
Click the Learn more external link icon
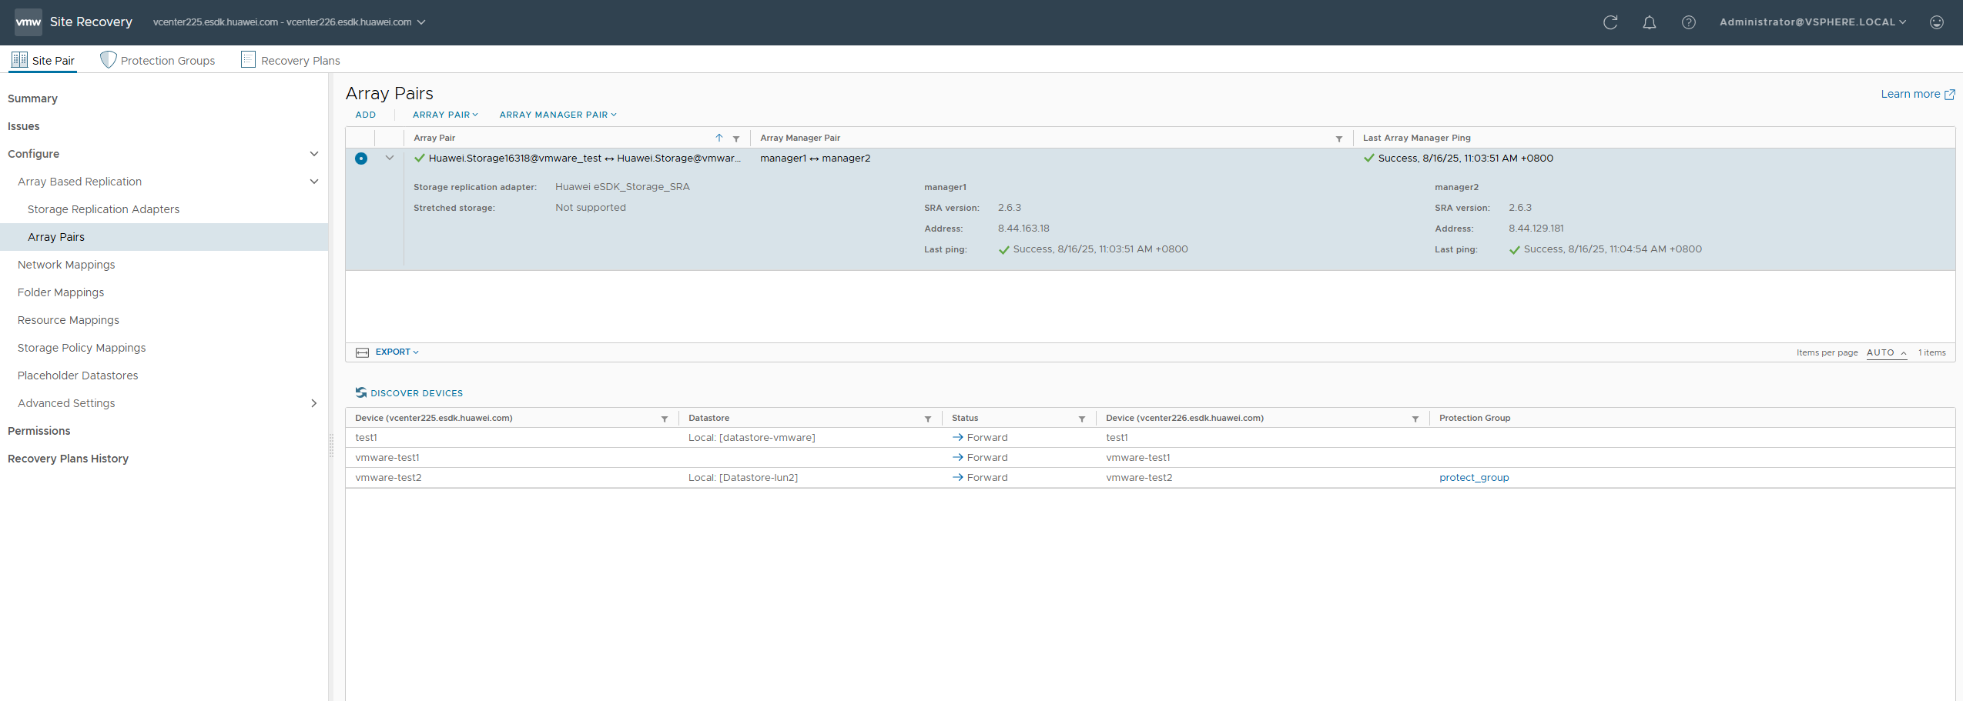pos(1949,95)
